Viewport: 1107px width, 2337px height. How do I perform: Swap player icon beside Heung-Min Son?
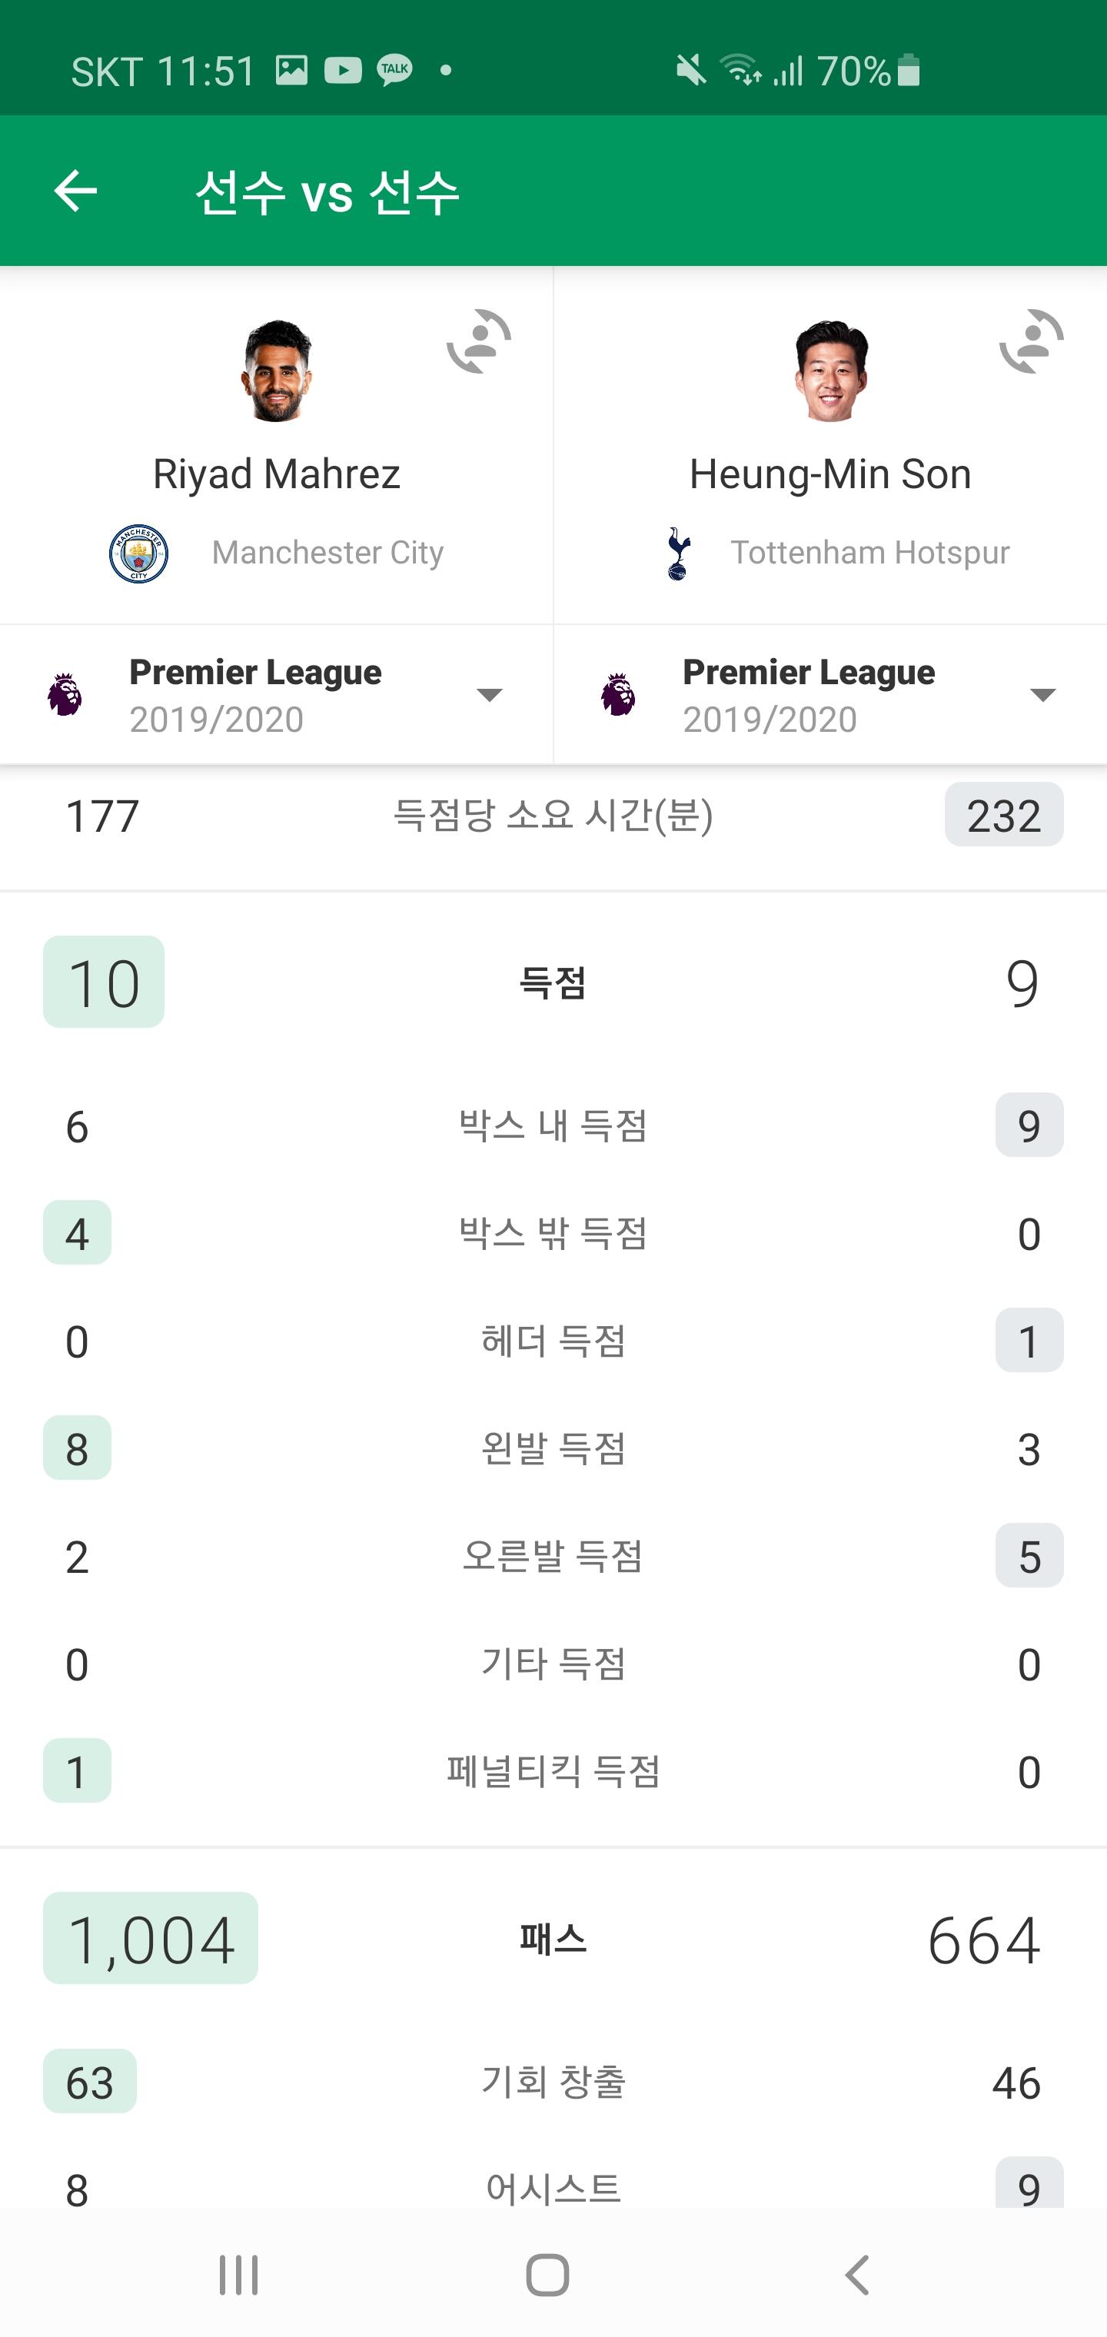(x=1032, y=342)
